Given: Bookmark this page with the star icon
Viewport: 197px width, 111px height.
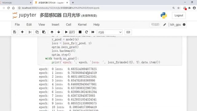Looking at the screenshot, I should [x=179, y=8].
